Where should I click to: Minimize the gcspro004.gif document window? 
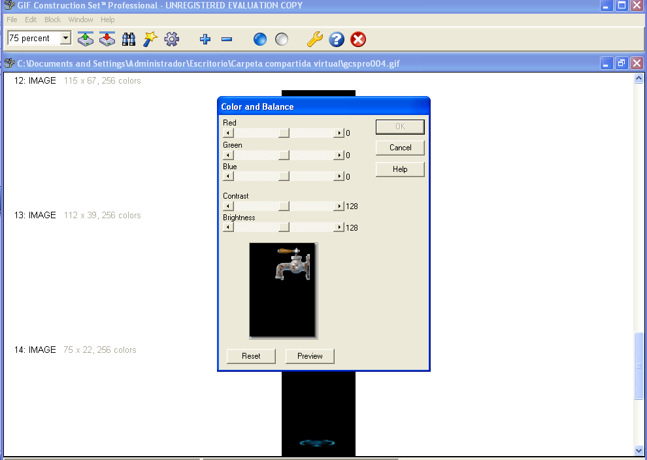tap(606, 63)
